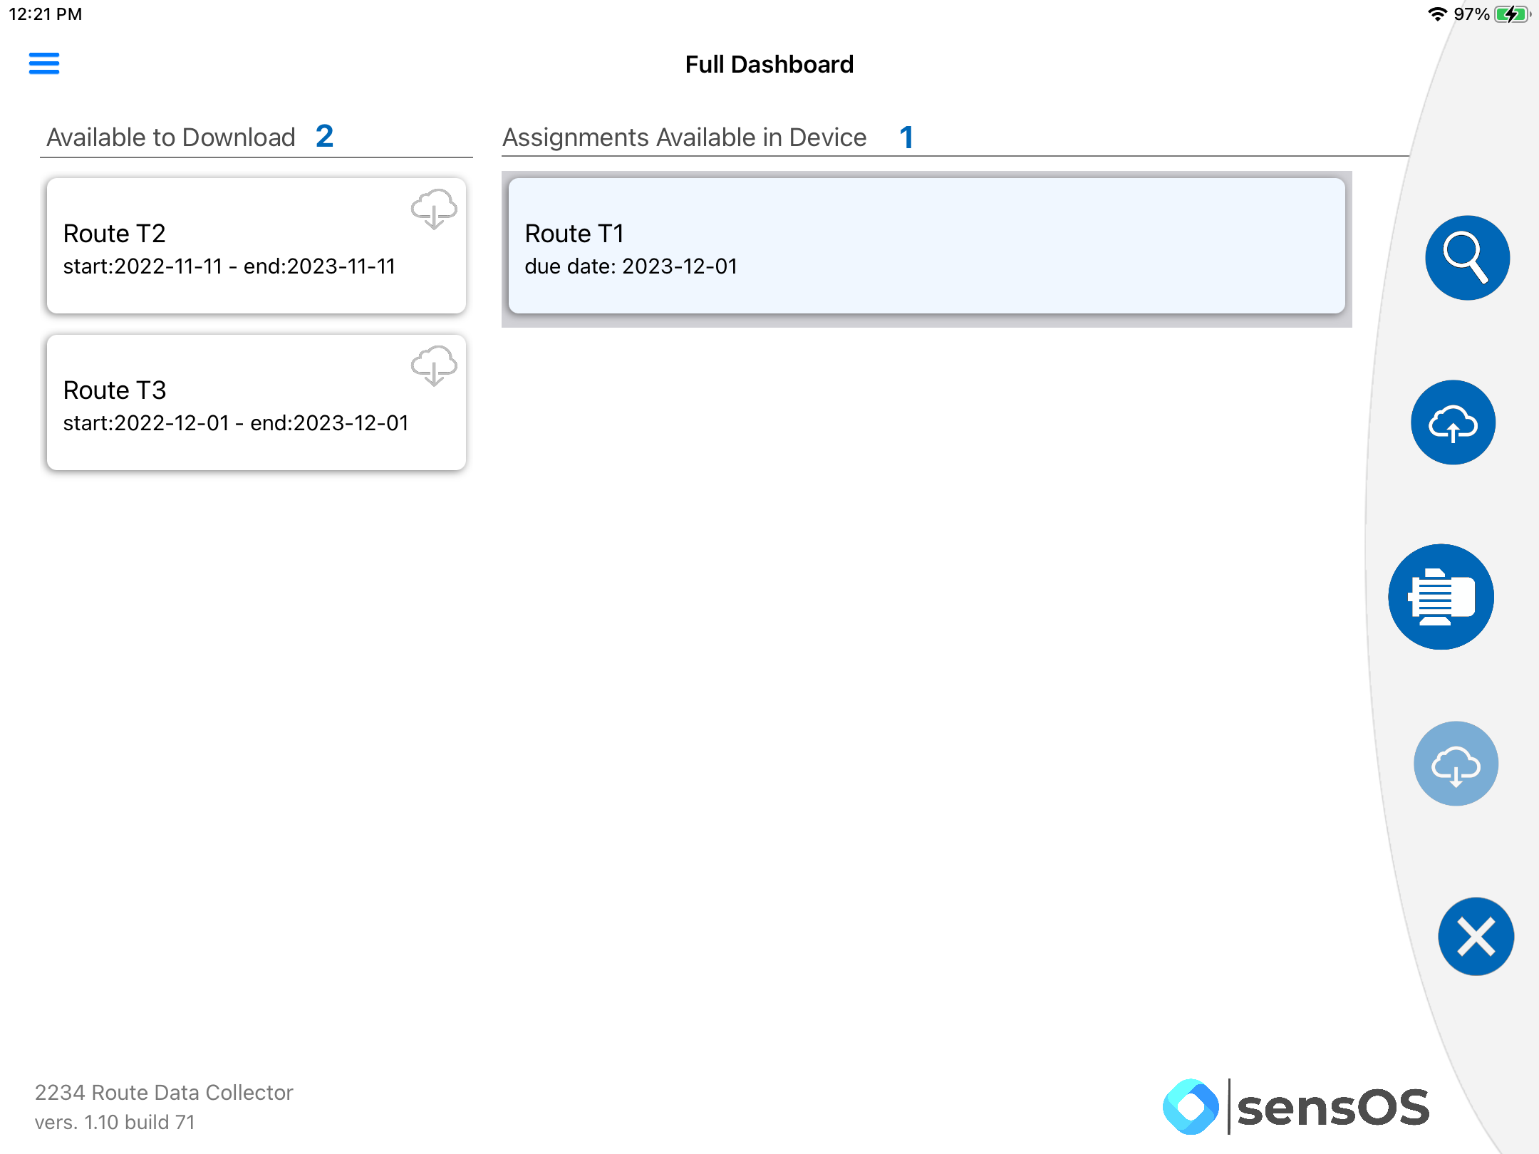Close the side action menu
1539x1154 pixels.
pos(1476,936)
